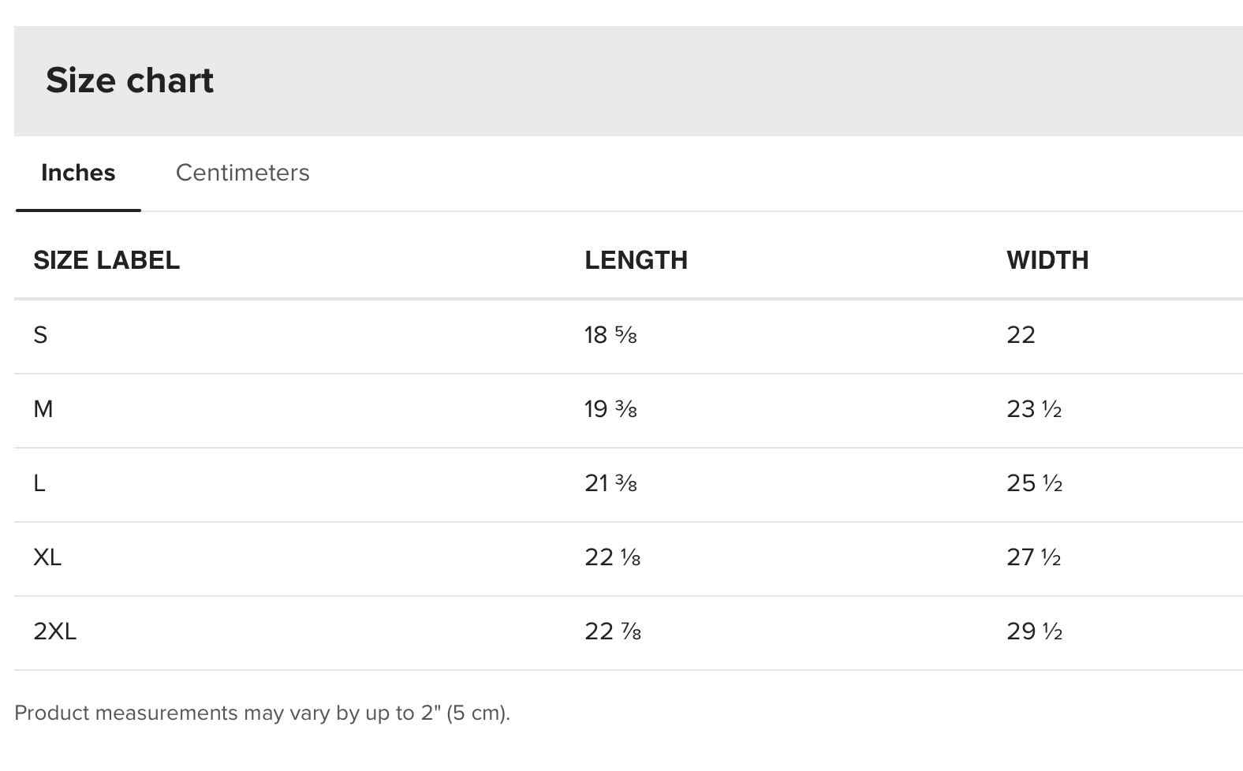1243x771 pixels.
Task: Click the WIDTH column header
Action: click(x=1047, y=260)
